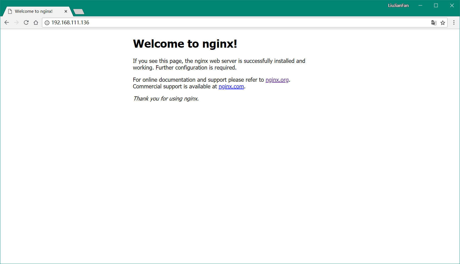
Task: Minimize the browser window
Action: 421,6
